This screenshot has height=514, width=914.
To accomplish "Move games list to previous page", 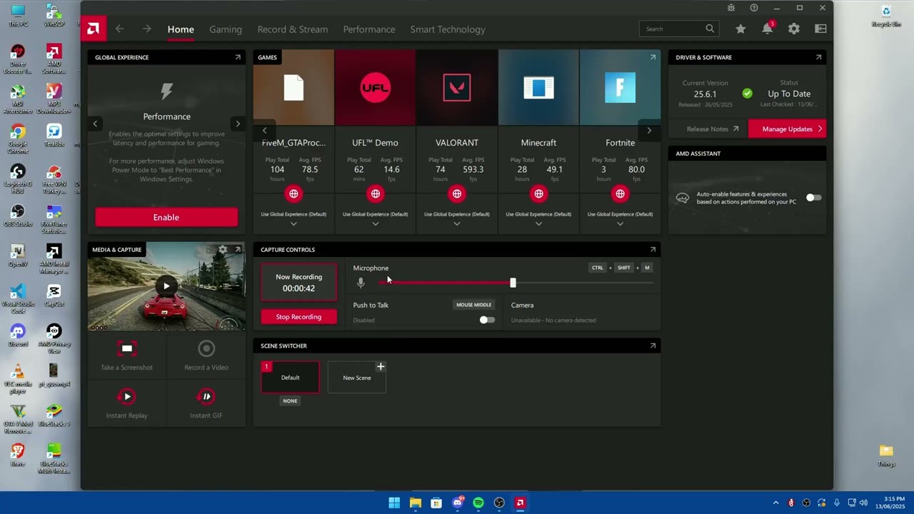I will 264,131.
